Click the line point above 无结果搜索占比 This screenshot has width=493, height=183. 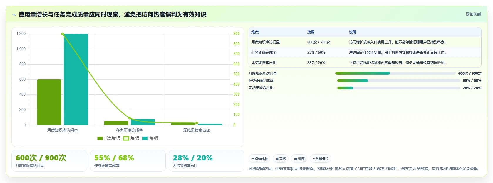[197, 123]
